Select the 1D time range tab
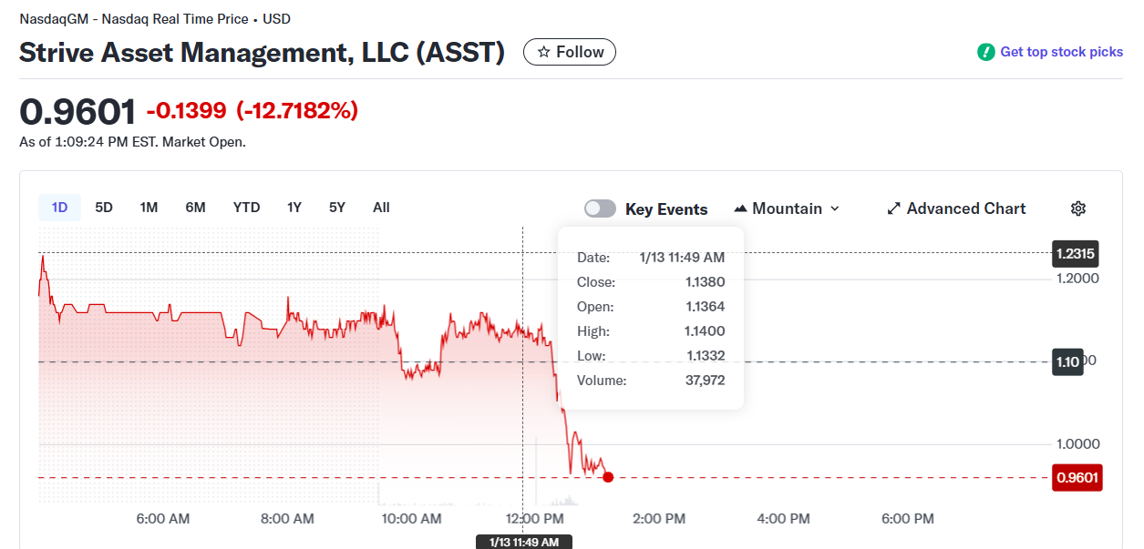Viewport: 1144px width, 549px height. pos(59,208)
